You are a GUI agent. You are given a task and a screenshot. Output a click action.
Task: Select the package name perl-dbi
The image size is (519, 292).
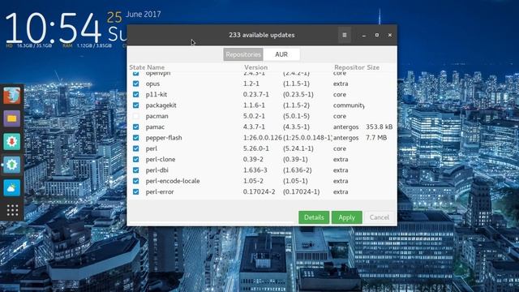click(157, 170)
